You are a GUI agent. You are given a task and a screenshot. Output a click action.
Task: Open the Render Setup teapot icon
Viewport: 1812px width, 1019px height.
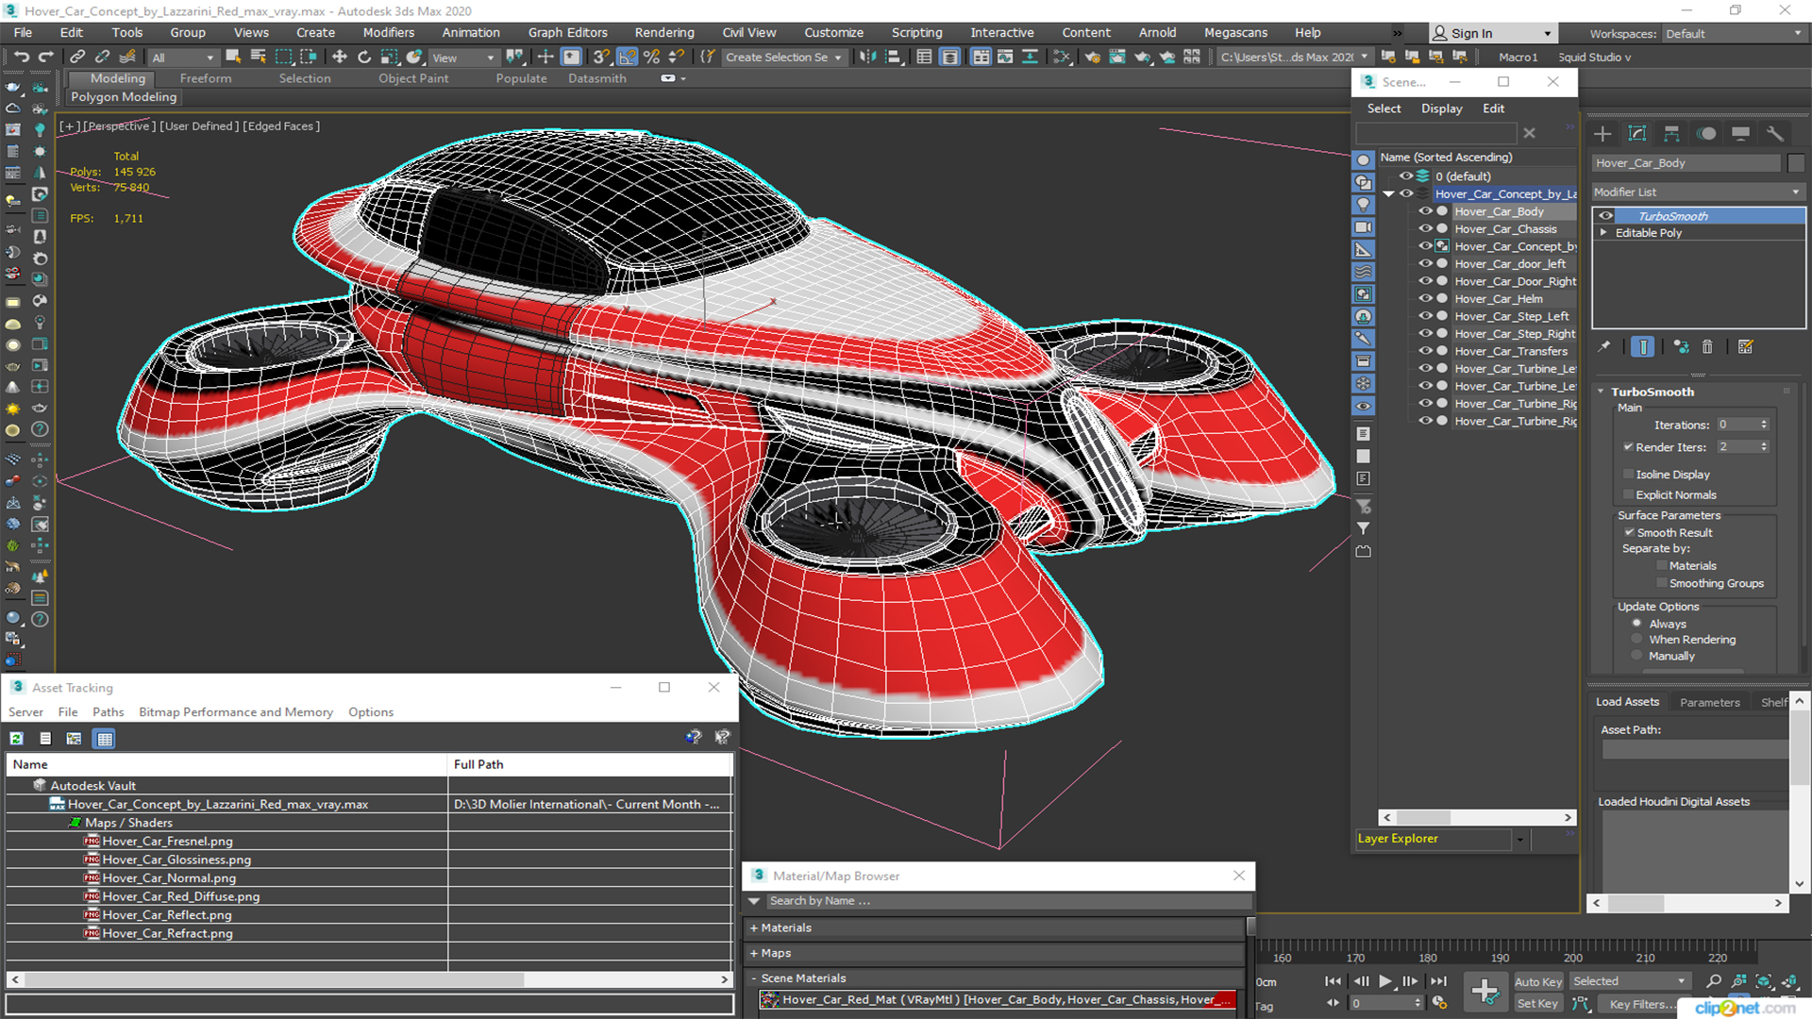(1092, 57)
